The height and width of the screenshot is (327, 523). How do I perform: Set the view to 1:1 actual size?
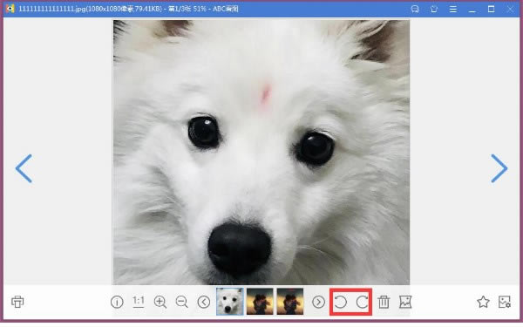(x=139, y=302)
